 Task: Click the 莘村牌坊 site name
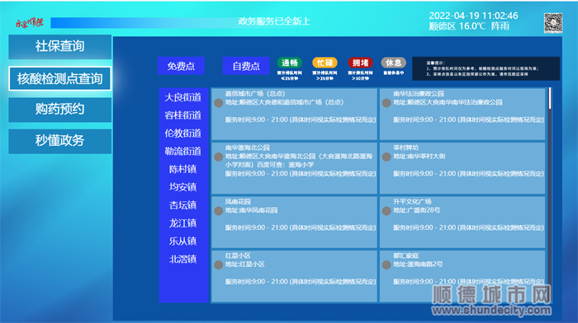(405, 147)
